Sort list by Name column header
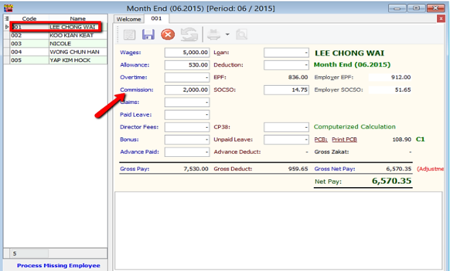The width and height of the screenshot is (450, 271). pos(77,19)
